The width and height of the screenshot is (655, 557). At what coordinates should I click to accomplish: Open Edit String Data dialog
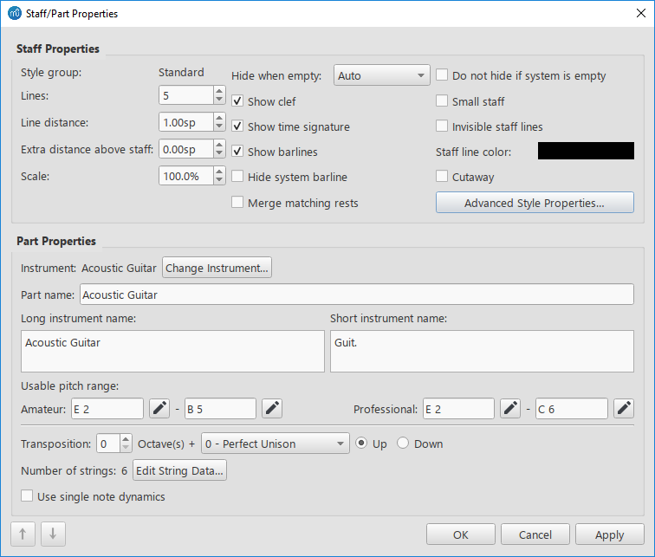pyautogui.click(x=179, y=470)
